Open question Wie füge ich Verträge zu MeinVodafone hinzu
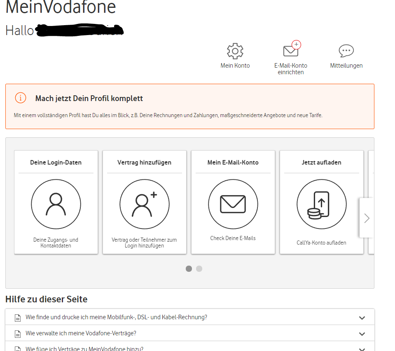 click(84, 349)
